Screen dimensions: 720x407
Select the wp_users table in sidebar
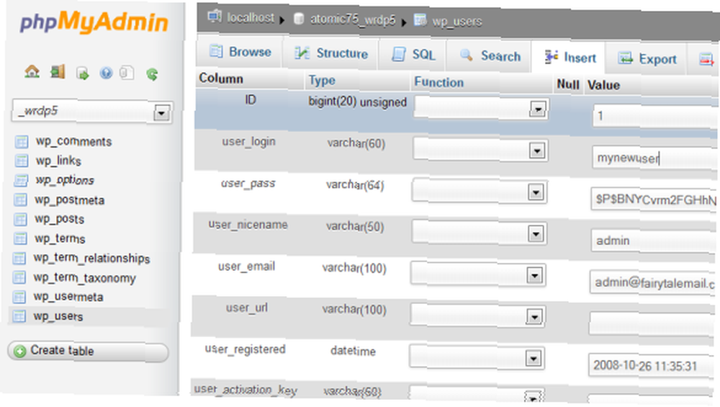58,316
